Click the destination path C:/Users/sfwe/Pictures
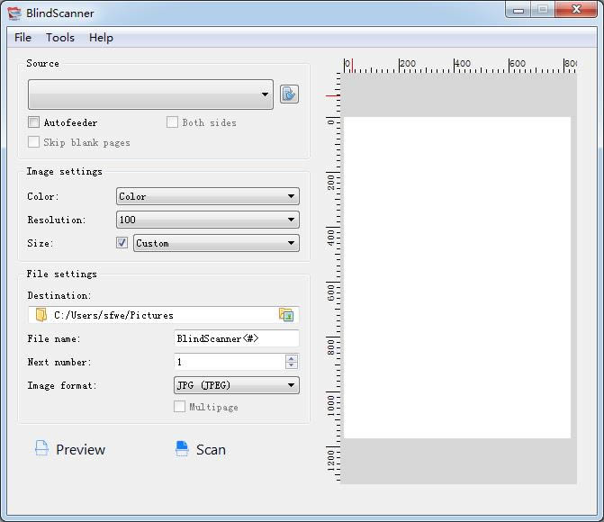This screenshot has height=522, width=604. (x=113, y=315)
